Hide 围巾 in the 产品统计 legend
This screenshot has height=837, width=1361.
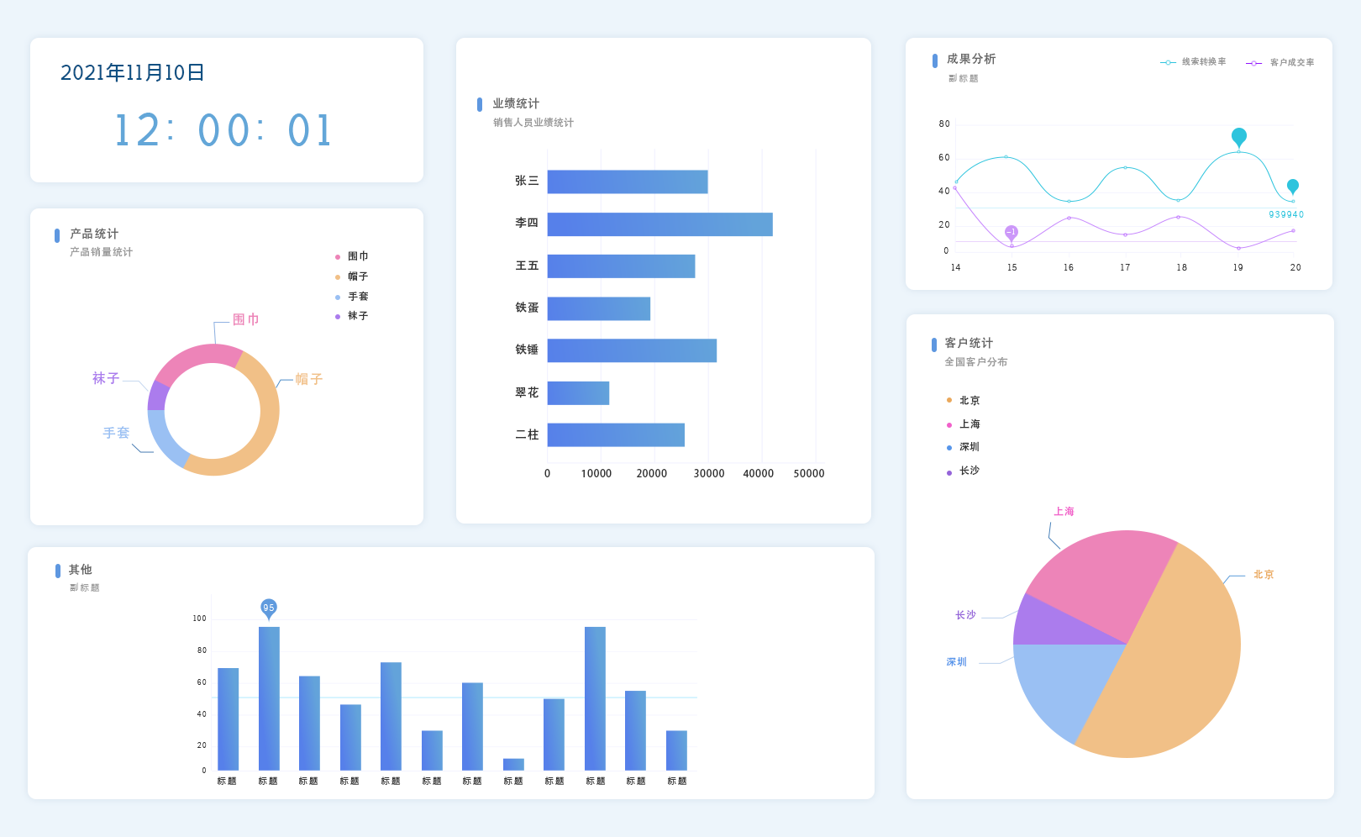[352, 256]
